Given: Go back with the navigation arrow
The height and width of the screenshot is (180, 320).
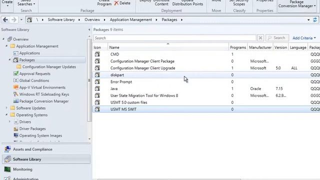Looking at the screenshot, I should [5, 20].
